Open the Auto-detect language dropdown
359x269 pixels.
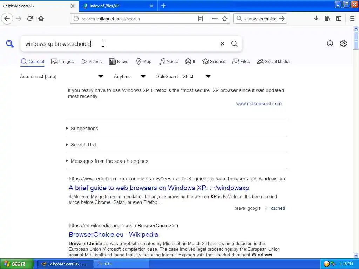(x=61, y=76)
